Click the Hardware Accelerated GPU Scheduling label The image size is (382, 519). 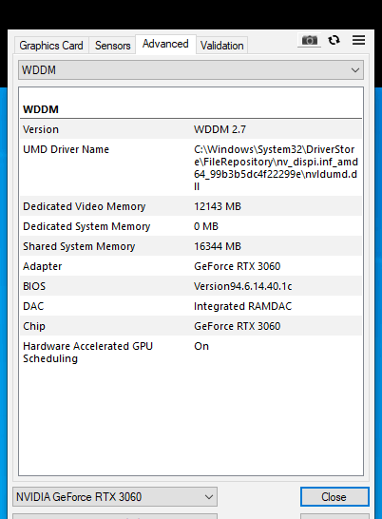point(87,352)
